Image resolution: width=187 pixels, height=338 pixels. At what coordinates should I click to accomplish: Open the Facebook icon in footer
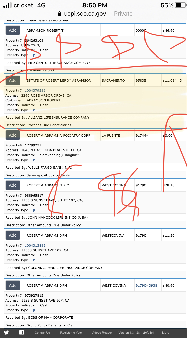pyautogui.click(x=22, y=333)
